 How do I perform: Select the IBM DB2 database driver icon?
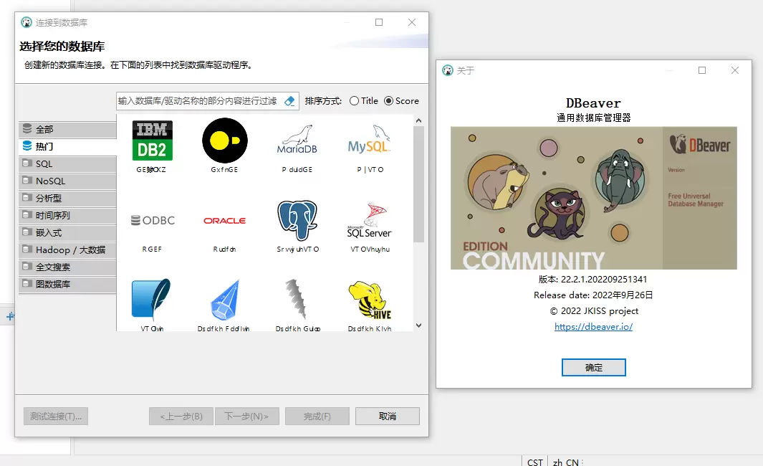tap(153, 141)
